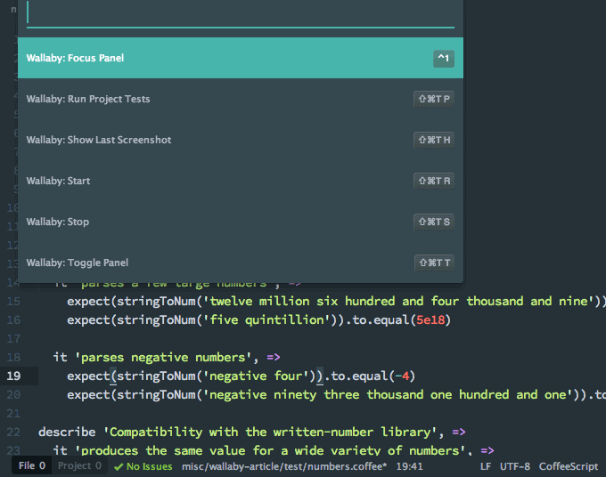The image size is (606, 477).
Task: Change the LF line ending setting
Action: click(486, 466)
